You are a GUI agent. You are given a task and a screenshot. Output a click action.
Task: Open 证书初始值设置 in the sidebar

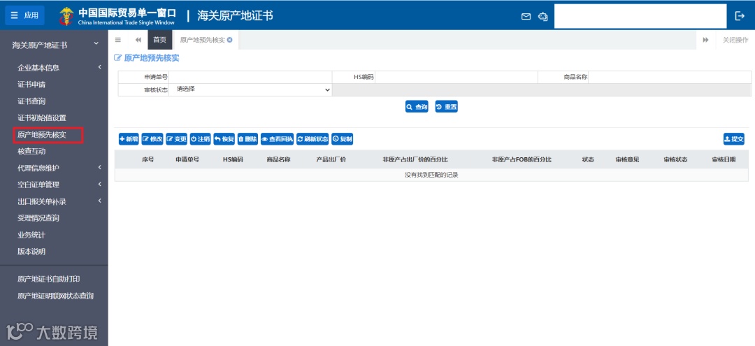pos(42,118)
